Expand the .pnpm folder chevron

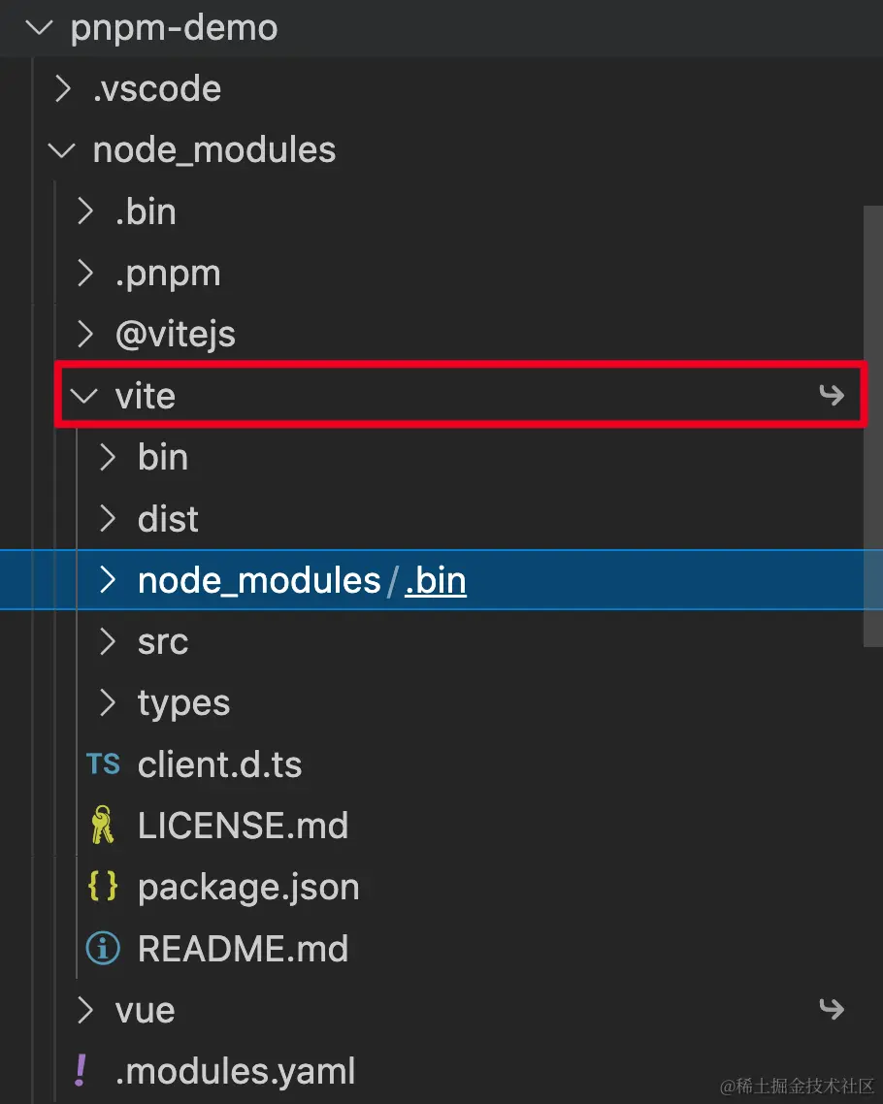click(86, 274)
